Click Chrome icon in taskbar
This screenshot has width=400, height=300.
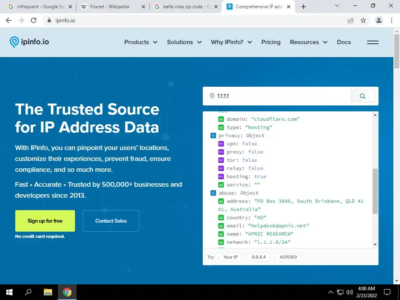click(x=67, y=292)
